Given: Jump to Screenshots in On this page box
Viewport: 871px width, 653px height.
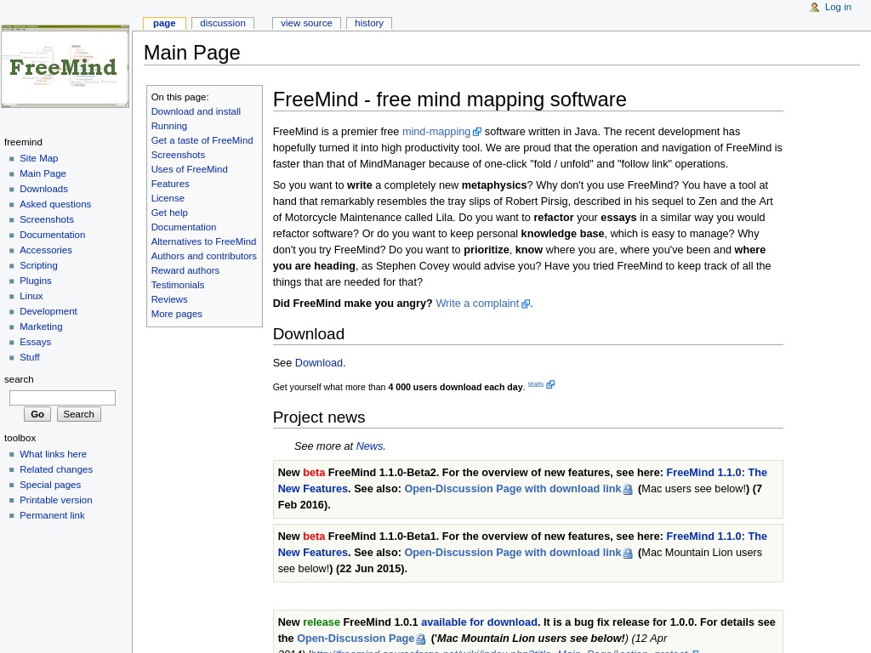Looking at the screenshot, I should coord(179,155).
